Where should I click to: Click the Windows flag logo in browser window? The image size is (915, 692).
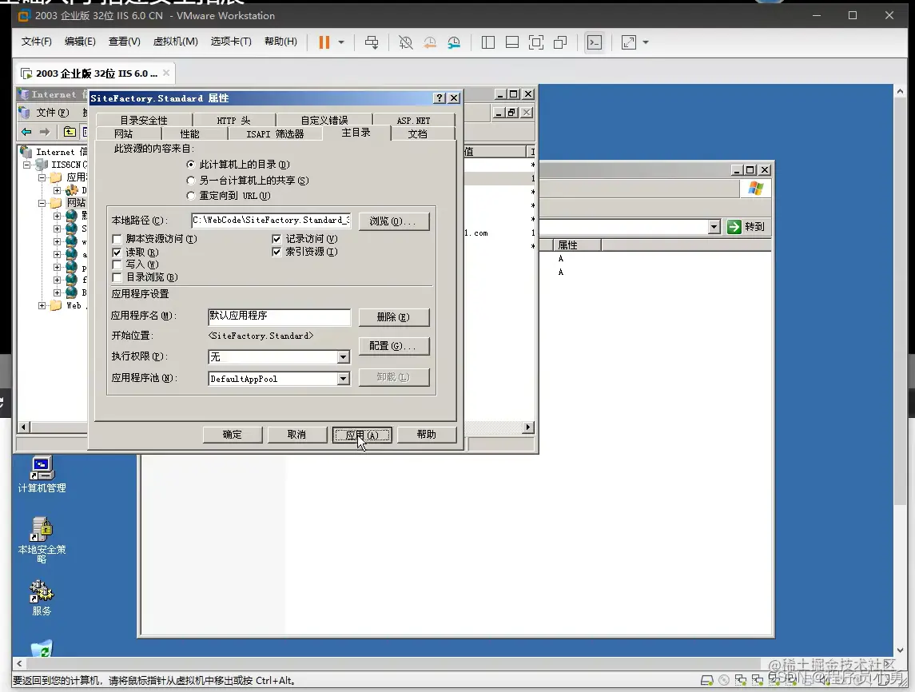756,189
